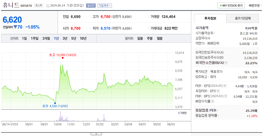Viewport: 263px width, 136px height.
Task: Click the 거래대금 value 822 백만
Action: [171, 28]
